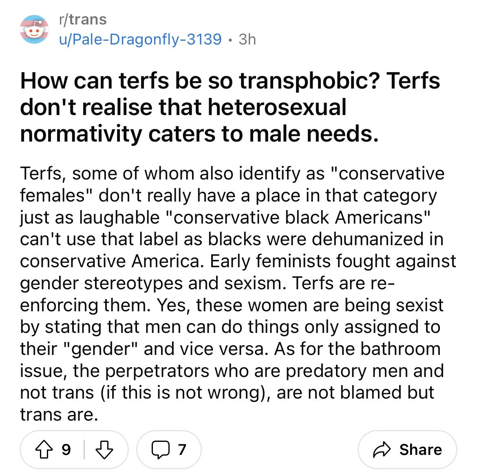Click the dot separator before the timestamp
Image resolution: width=477 pixels, height=470 pixels.
(230, 40)
